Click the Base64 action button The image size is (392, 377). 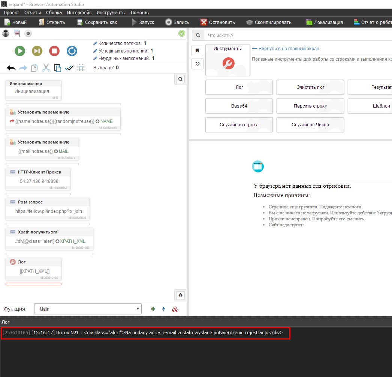click(x=239, y=106)
